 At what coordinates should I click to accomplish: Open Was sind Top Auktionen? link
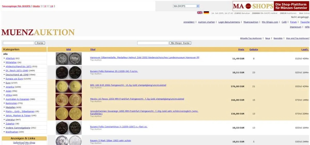coord(298,38)
